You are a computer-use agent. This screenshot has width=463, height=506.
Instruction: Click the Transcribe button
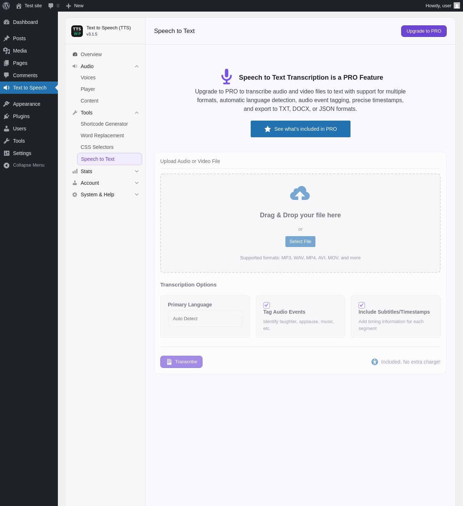(x=181, y=362)
